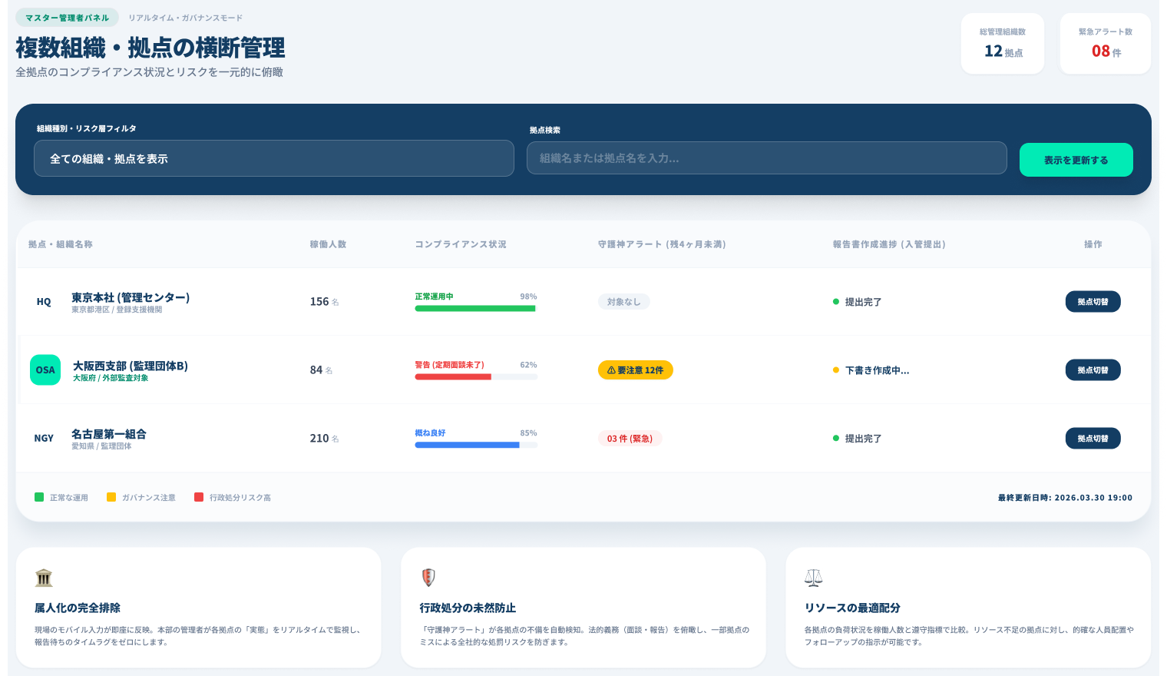Click the shield icon on 行政処分の未然防止 card
This screenshot has height=676, width=1167.
tap(428, 578)
